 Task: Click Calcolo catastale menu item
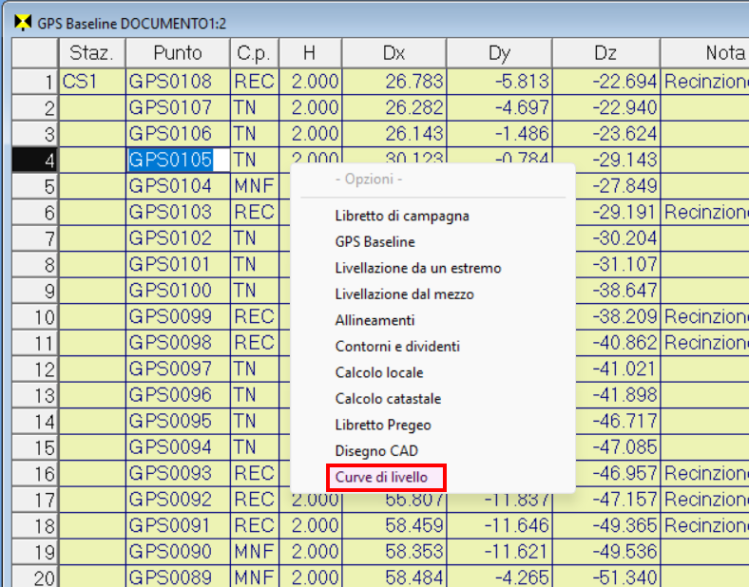click(x=388, y=399)
